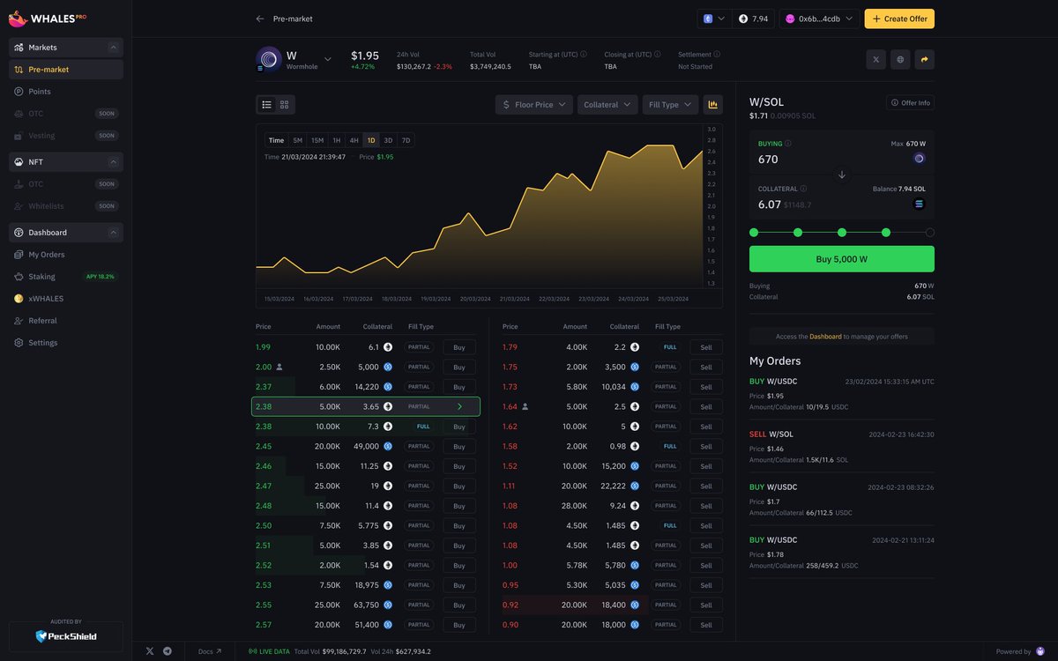Viewport: 1058px width, 661px height.
Task: Click the info icon next to Starting at (UTC)
Action: point(584,54)
